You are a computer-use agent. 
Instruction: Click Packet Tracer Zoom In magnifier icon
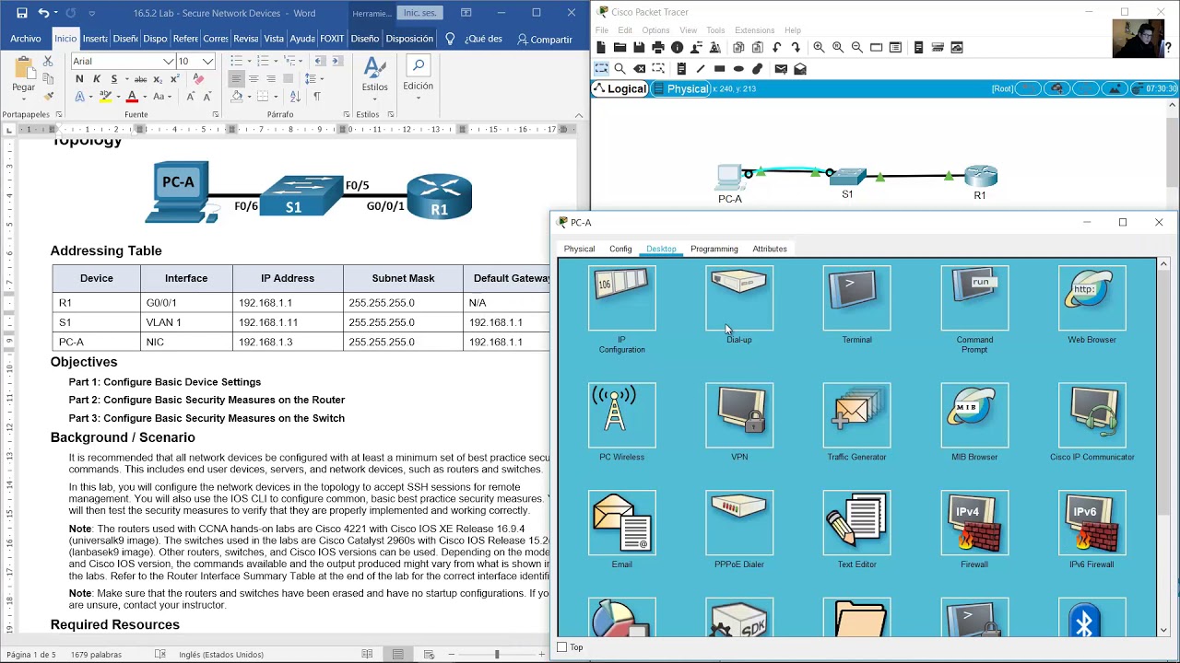819,48
